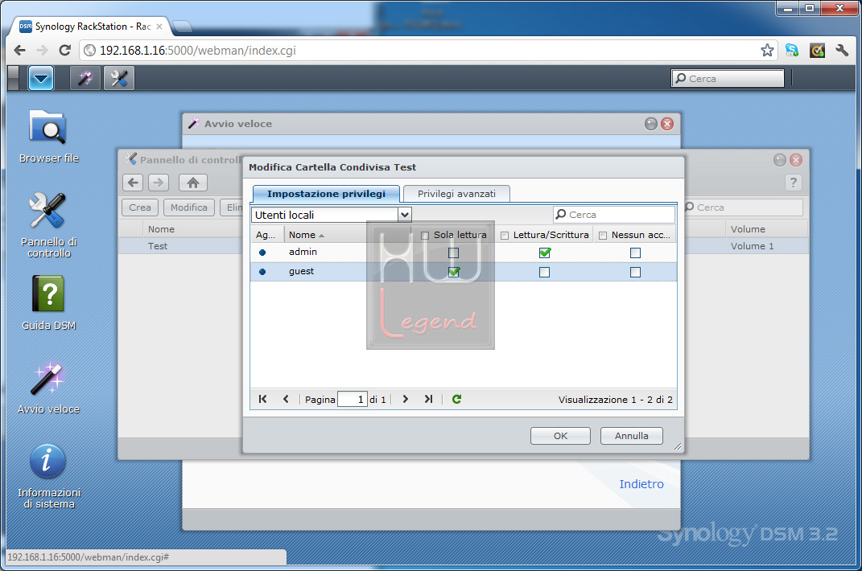Minimize the Avvio veloce window

click(651, 124)
